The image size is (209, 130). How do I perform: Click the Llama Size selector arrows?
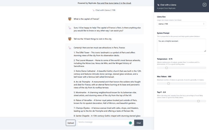pos(204,24)
